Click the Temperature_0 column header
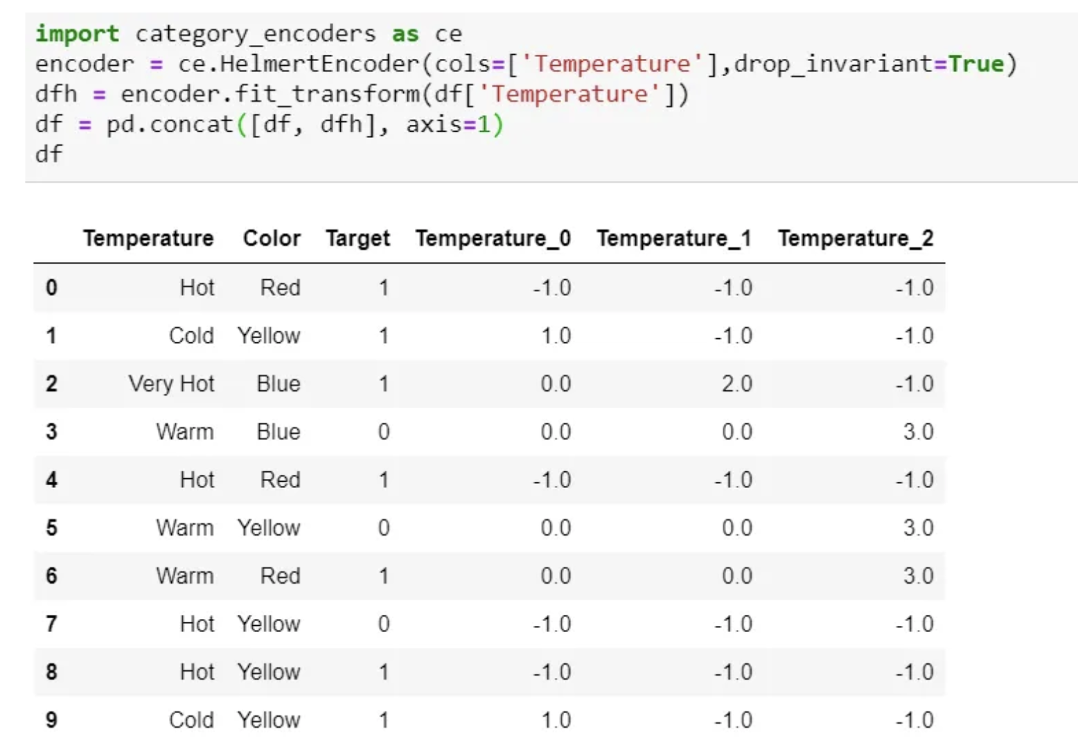Viewport: 1078px width, 743px height. point(493,238)
